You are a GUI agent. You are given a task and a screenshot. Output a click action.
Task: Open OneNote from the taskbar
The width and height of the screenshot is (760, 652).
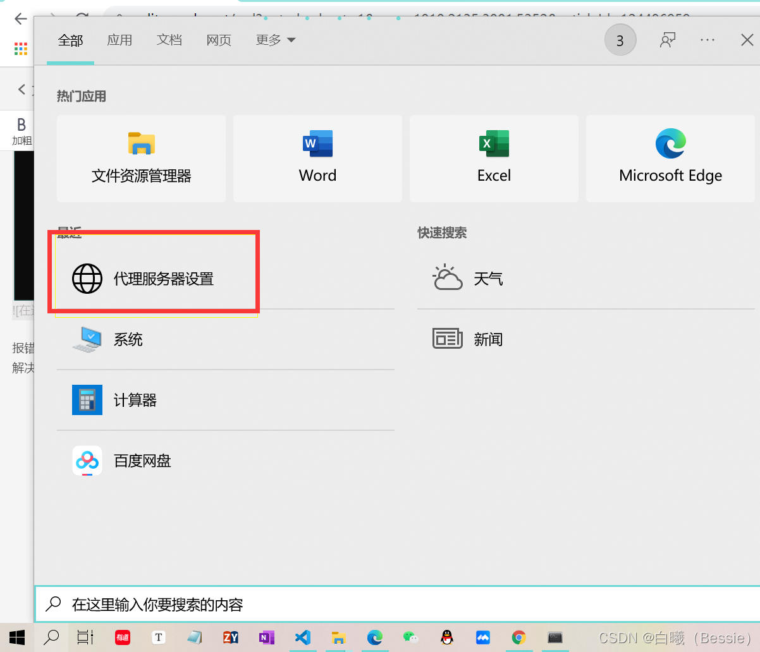(266, 637)
